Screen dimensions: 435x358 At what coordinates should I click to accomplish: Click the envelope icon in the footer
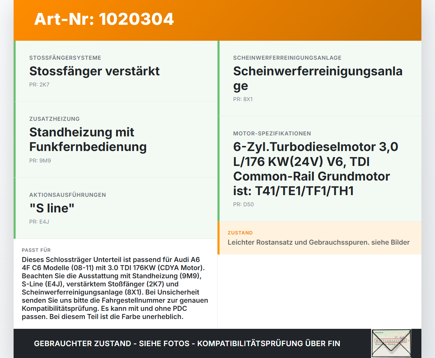[x=391, y=343]
